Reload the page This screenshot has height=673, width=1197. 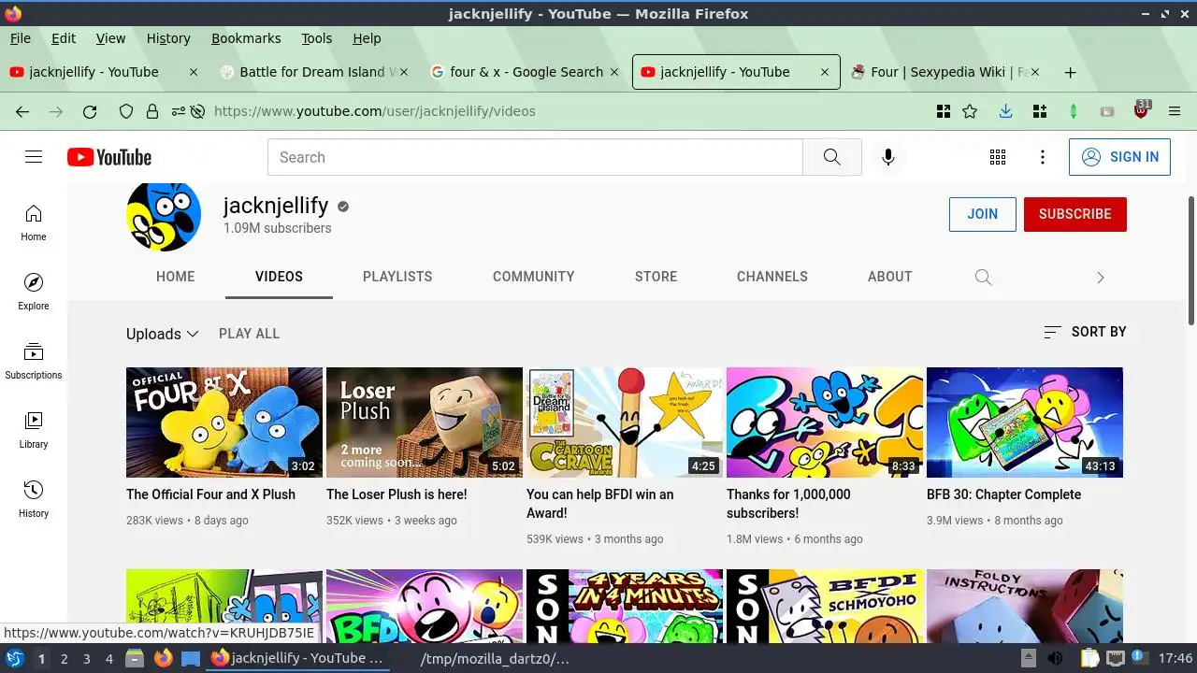[x=90, y=111]
